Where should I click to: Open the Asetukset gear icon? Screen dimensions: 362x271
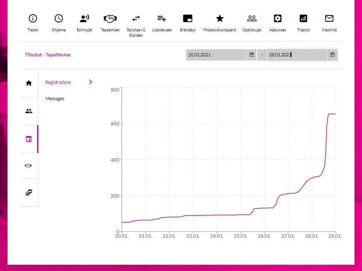coord(277,18)
